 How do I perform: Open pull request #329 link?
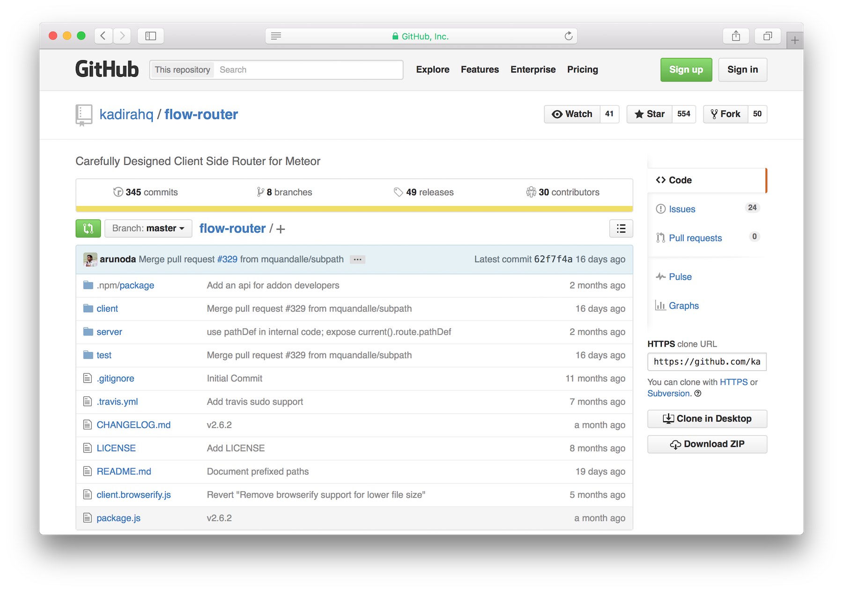point(227,259)
